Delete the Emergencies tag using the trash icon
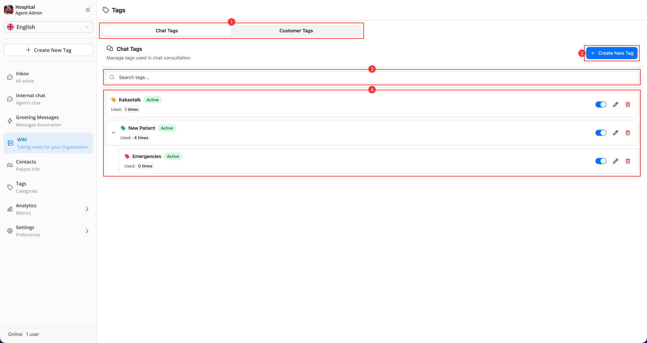Viewport: 647px width, 343px height. tap(628, 161)
